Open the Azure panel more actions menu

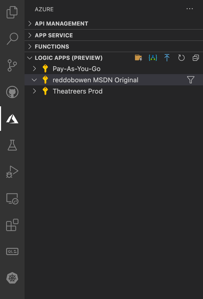tap(190, 9)
